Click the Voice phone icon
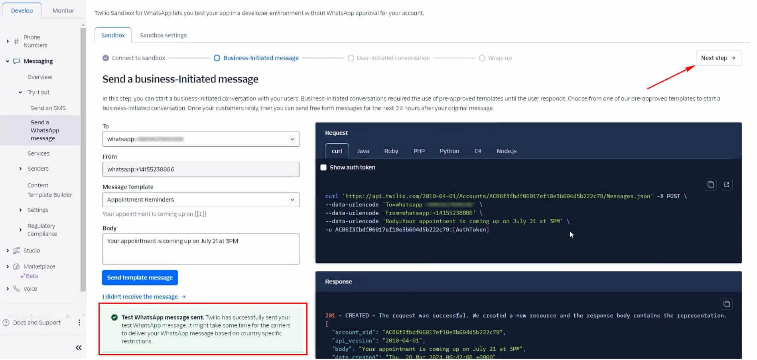Screen dimensions: 757x360 click(x=16, y=289)
